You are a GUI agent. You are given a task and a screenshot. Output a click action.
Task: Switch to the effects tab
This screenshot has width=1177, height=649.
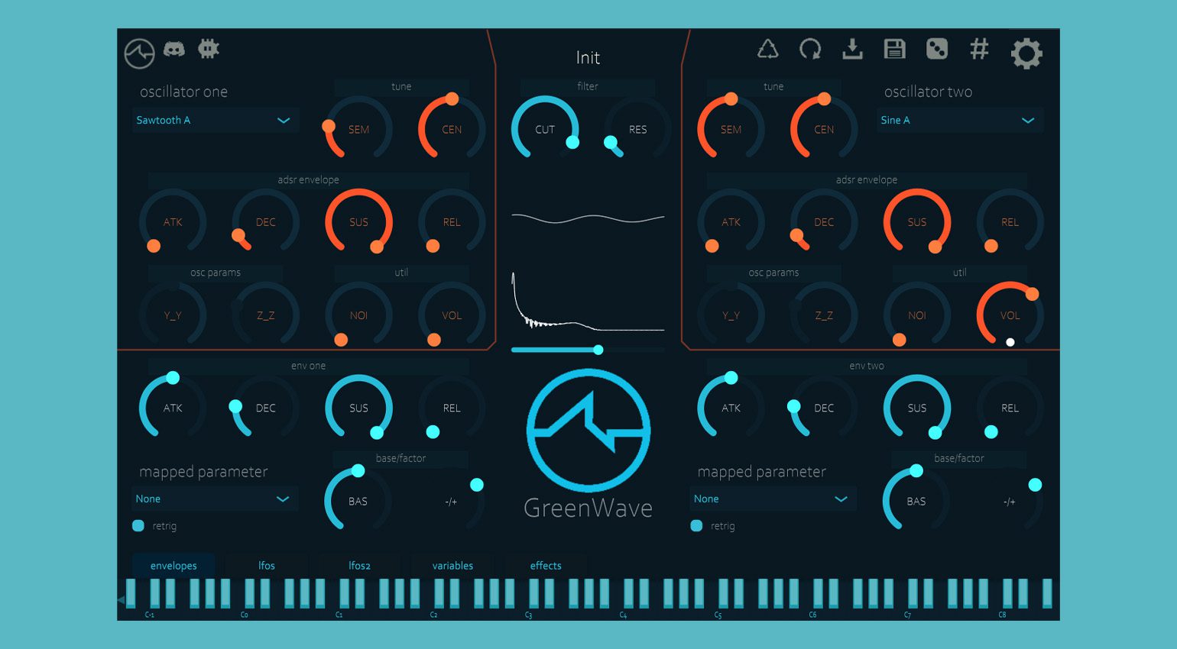(546, 565)
